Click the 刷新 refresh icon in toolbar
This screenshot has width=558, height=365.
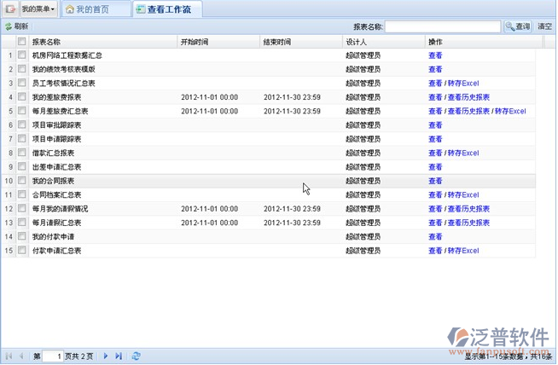click(9, 26)
